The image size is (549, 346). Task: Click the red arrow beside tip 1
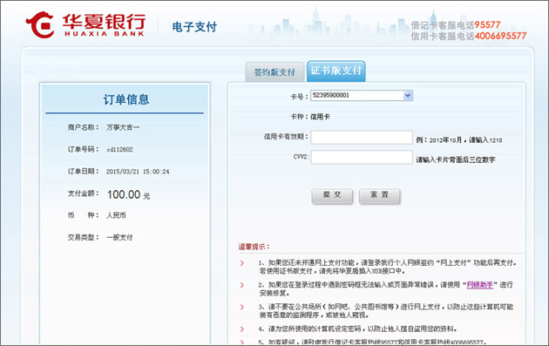pyautogui.click(x=242, y=263)
